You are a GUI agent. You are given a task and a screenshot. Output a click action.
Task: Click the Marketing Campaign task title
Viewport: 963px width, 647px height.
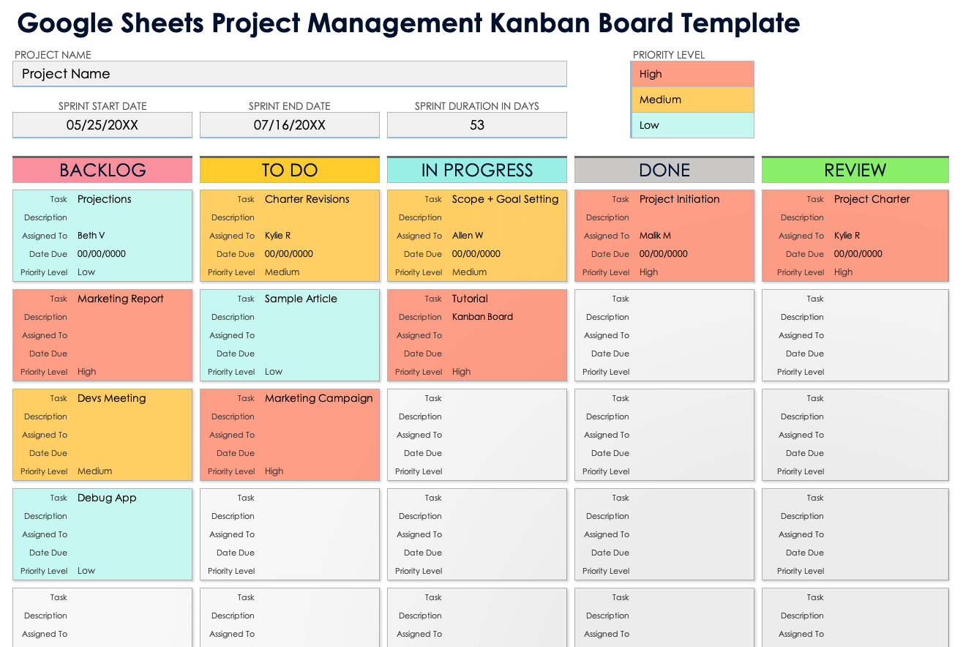click(x=319, y=398)
